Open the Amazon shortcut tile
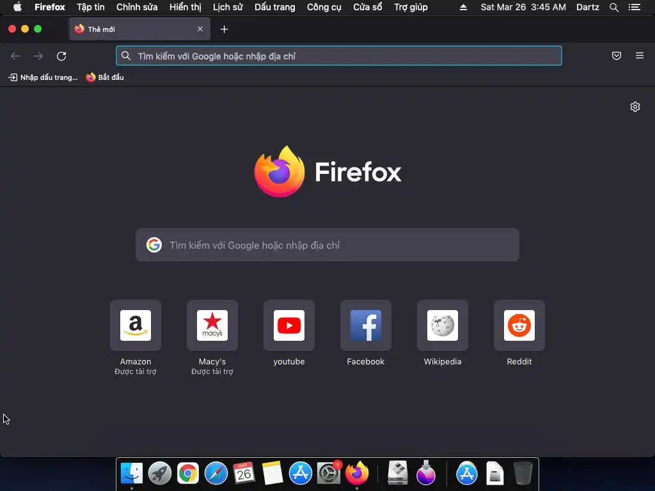This screenshot has height=491, width=655. 136,325
